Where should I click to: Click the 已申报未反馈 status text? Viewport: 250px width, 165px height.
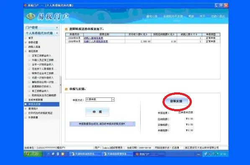coord(186,113)
